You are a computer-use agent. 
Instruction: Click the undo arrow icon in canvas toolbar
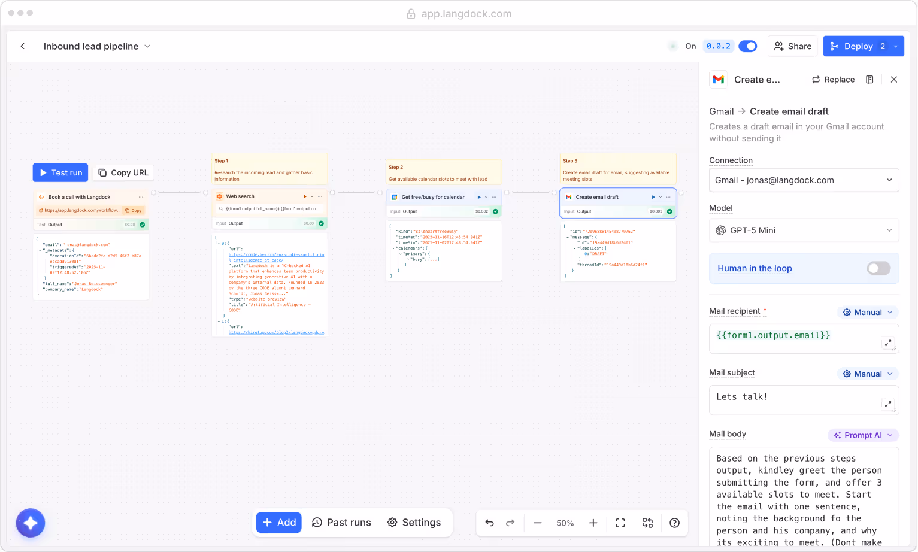pos(489,523)
